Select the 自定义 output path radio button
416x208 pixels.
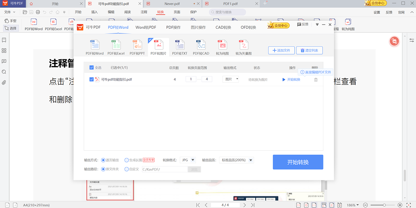[127, 169]
